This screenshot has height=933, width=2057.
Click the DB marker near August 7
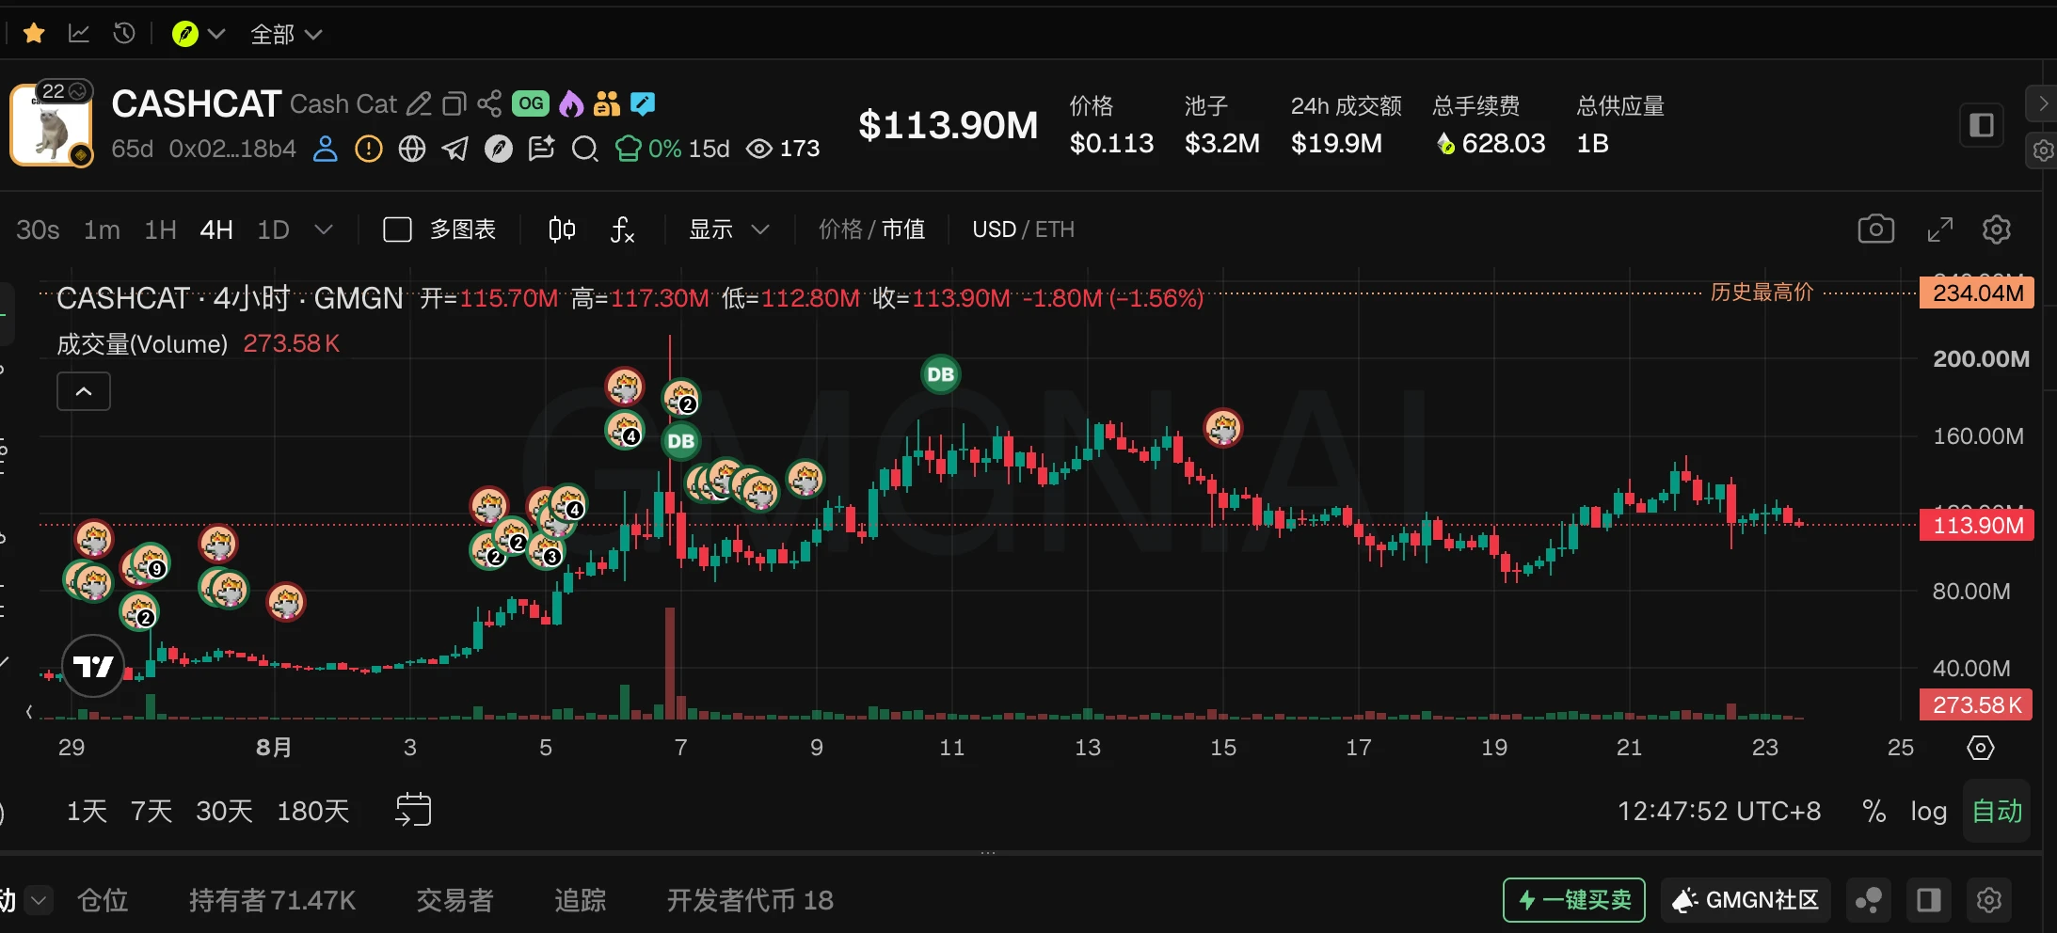click(x=680, y=441)
